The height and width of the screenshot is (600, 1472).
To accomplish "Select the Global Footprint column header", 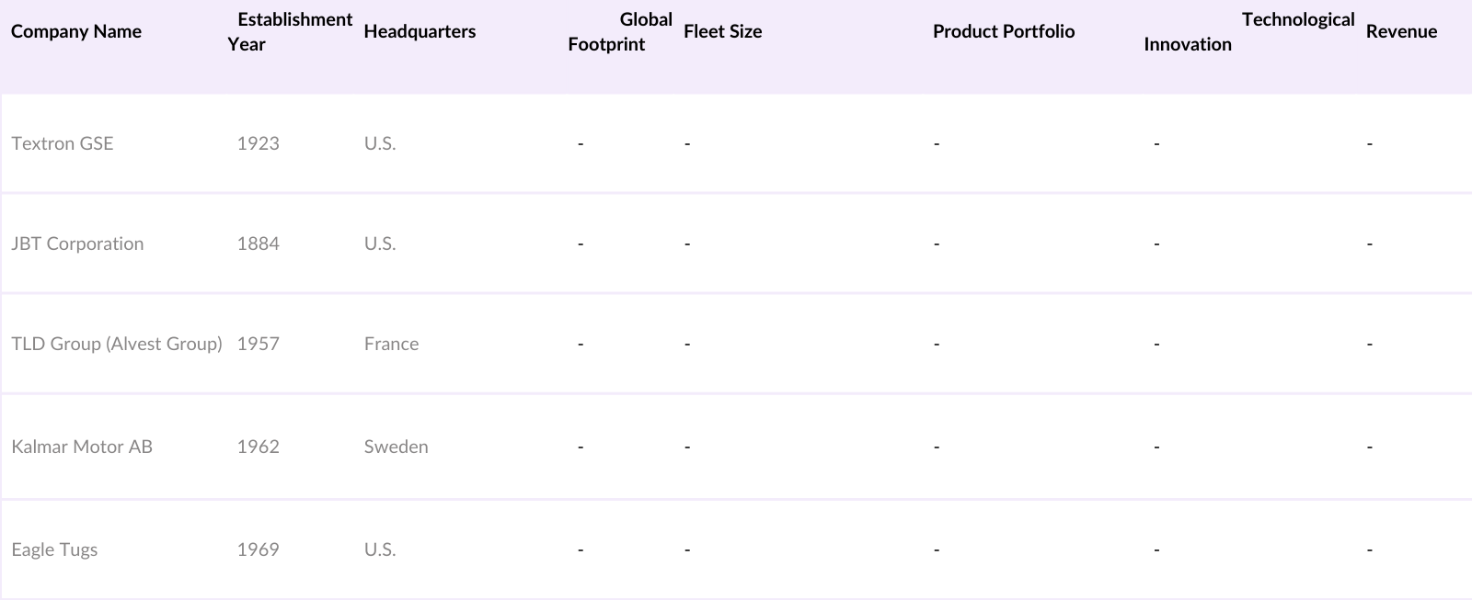I will point(620,31).
